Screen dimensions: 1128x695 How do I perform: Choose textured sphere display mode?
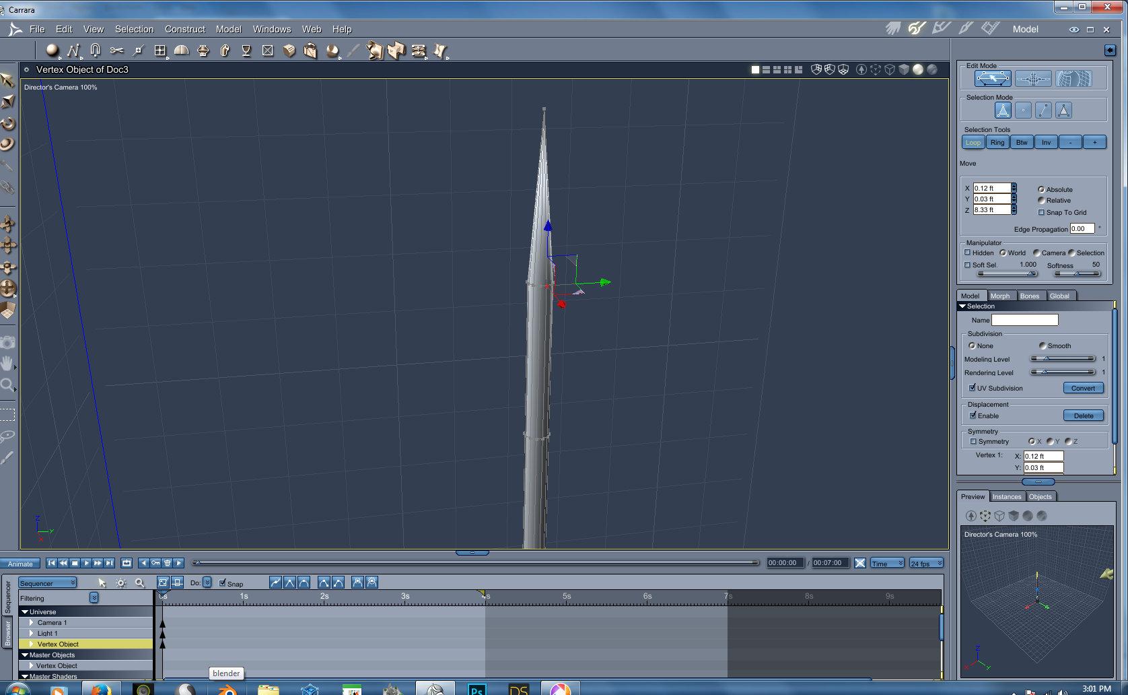pyautogui.click(x=932, y=69)
